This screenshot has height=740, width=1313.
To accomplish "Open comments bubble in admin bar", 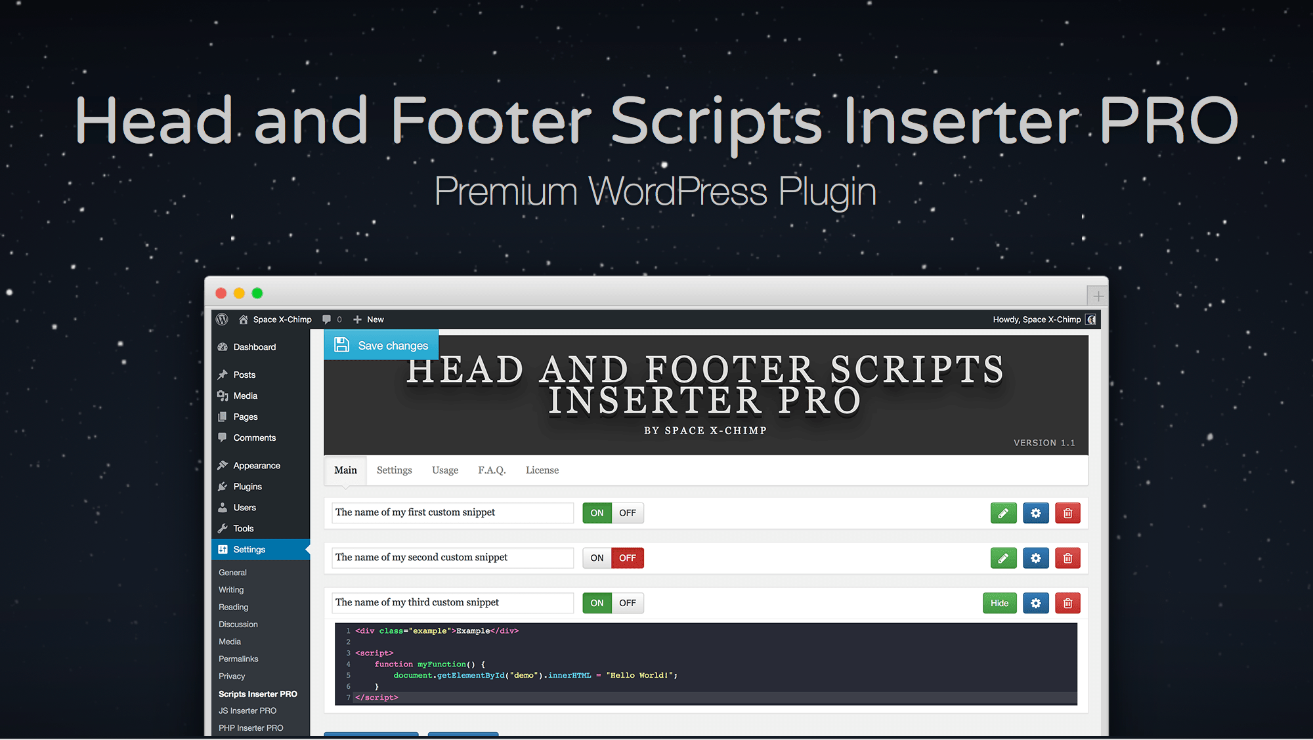I will (332, 319).
